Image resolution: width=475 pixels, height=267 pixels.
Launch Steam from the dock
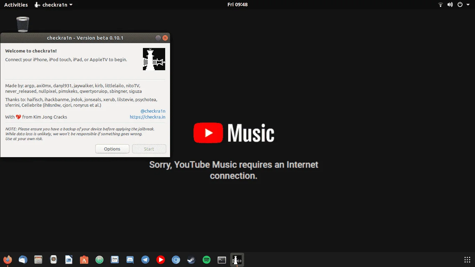191,260
